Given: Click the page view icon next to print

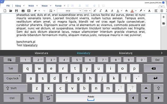Looking at the screenshot, I should click(29, 11).
